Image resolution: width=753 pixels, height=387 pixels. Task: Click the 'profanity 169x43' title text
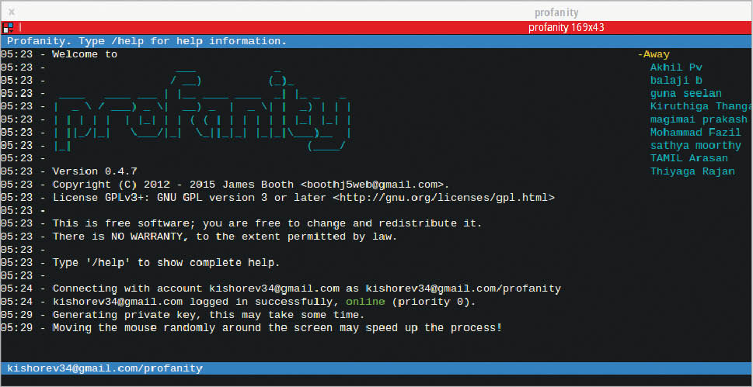(x=566, y=28)
